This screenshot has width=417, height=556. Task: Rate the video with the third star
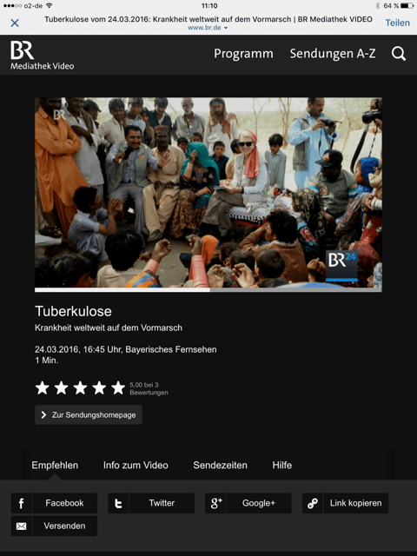pyautogui.click(x=80, y=388)
